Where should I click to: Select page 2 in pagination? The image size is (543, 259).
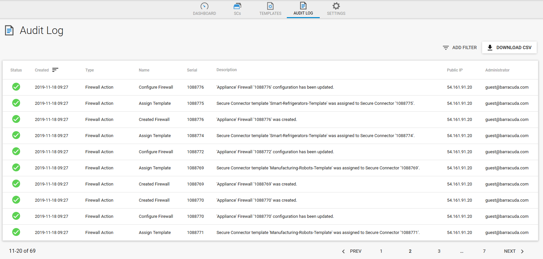[410, 251]
